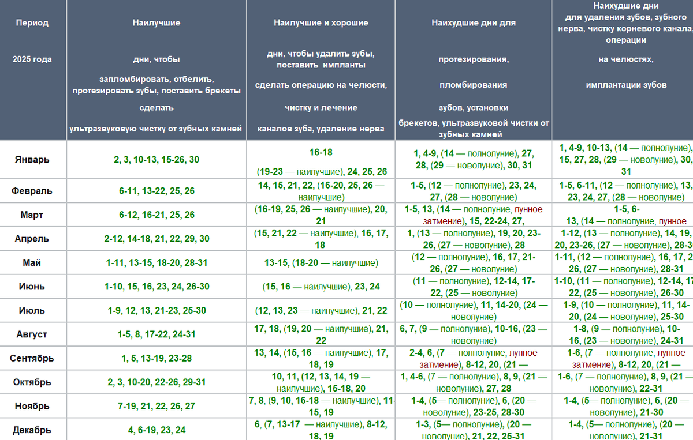This screenshot has height=440, width=693.
Task: Select the 'Октябрь' month cell
Action: pyautogui.click(x=32, y=382)
